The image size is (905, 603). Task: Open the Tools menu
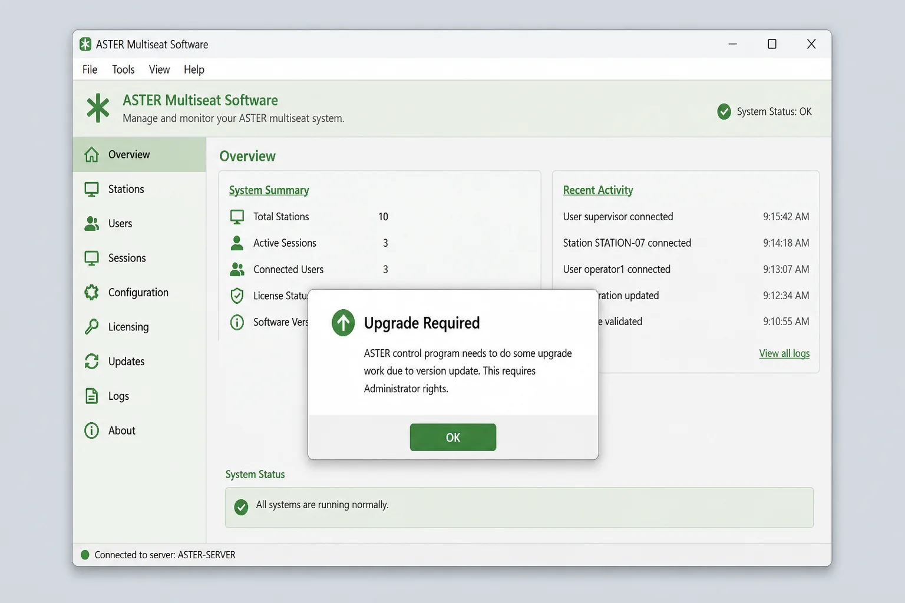coord(123,69)
